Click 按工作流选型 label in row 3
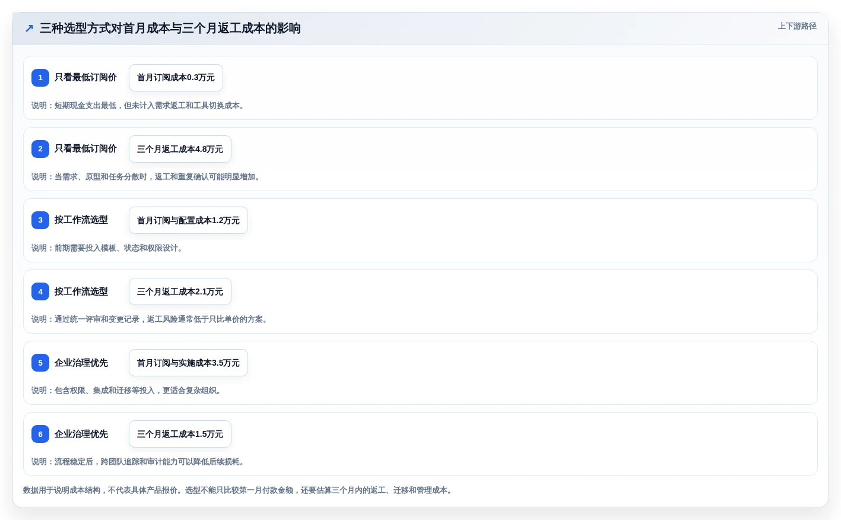The height and width of the screenshot is (520, 841). 81,220
